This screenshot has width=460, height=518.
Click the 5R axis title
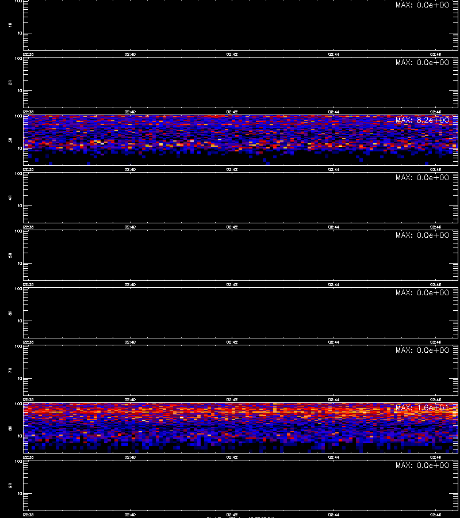10,255
